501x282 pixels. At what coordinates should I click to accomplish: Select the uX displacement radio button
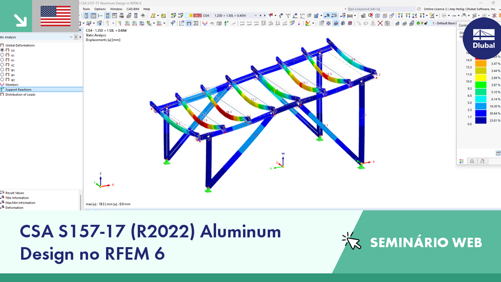coord(2,55)
